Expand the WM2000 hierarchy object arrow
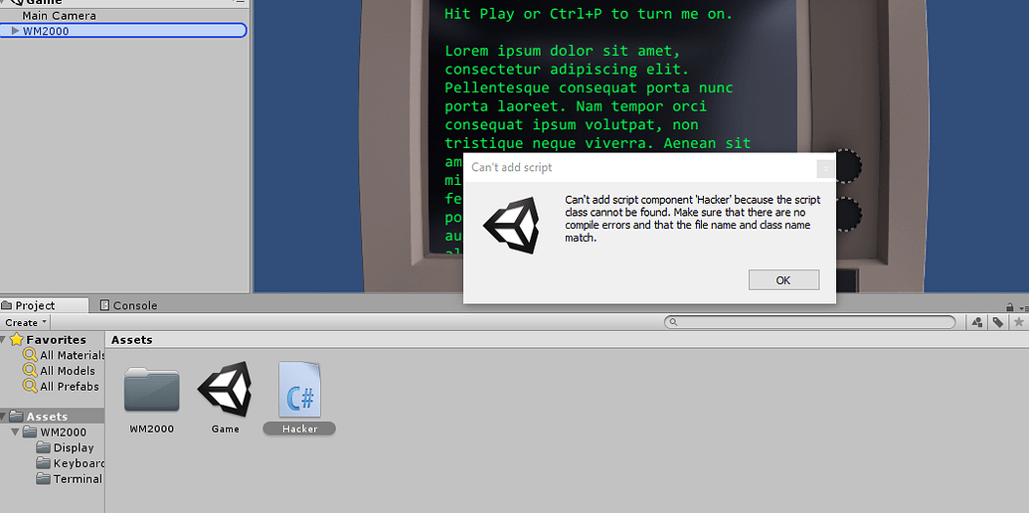This screenshot has height=513, width=1029. click(x=15, y=30)
